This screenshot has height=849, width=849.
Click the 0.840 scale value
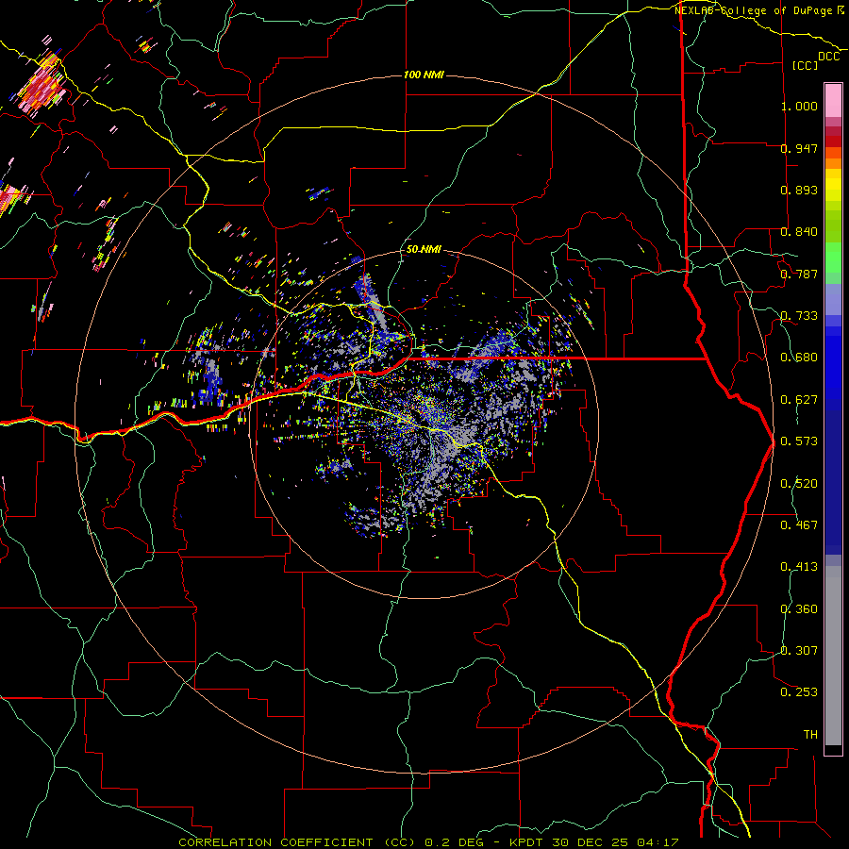pos(799,232)
